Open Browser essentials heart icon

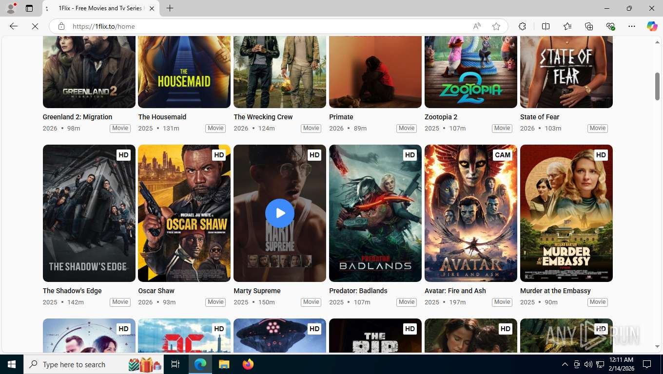click(610, 26)
